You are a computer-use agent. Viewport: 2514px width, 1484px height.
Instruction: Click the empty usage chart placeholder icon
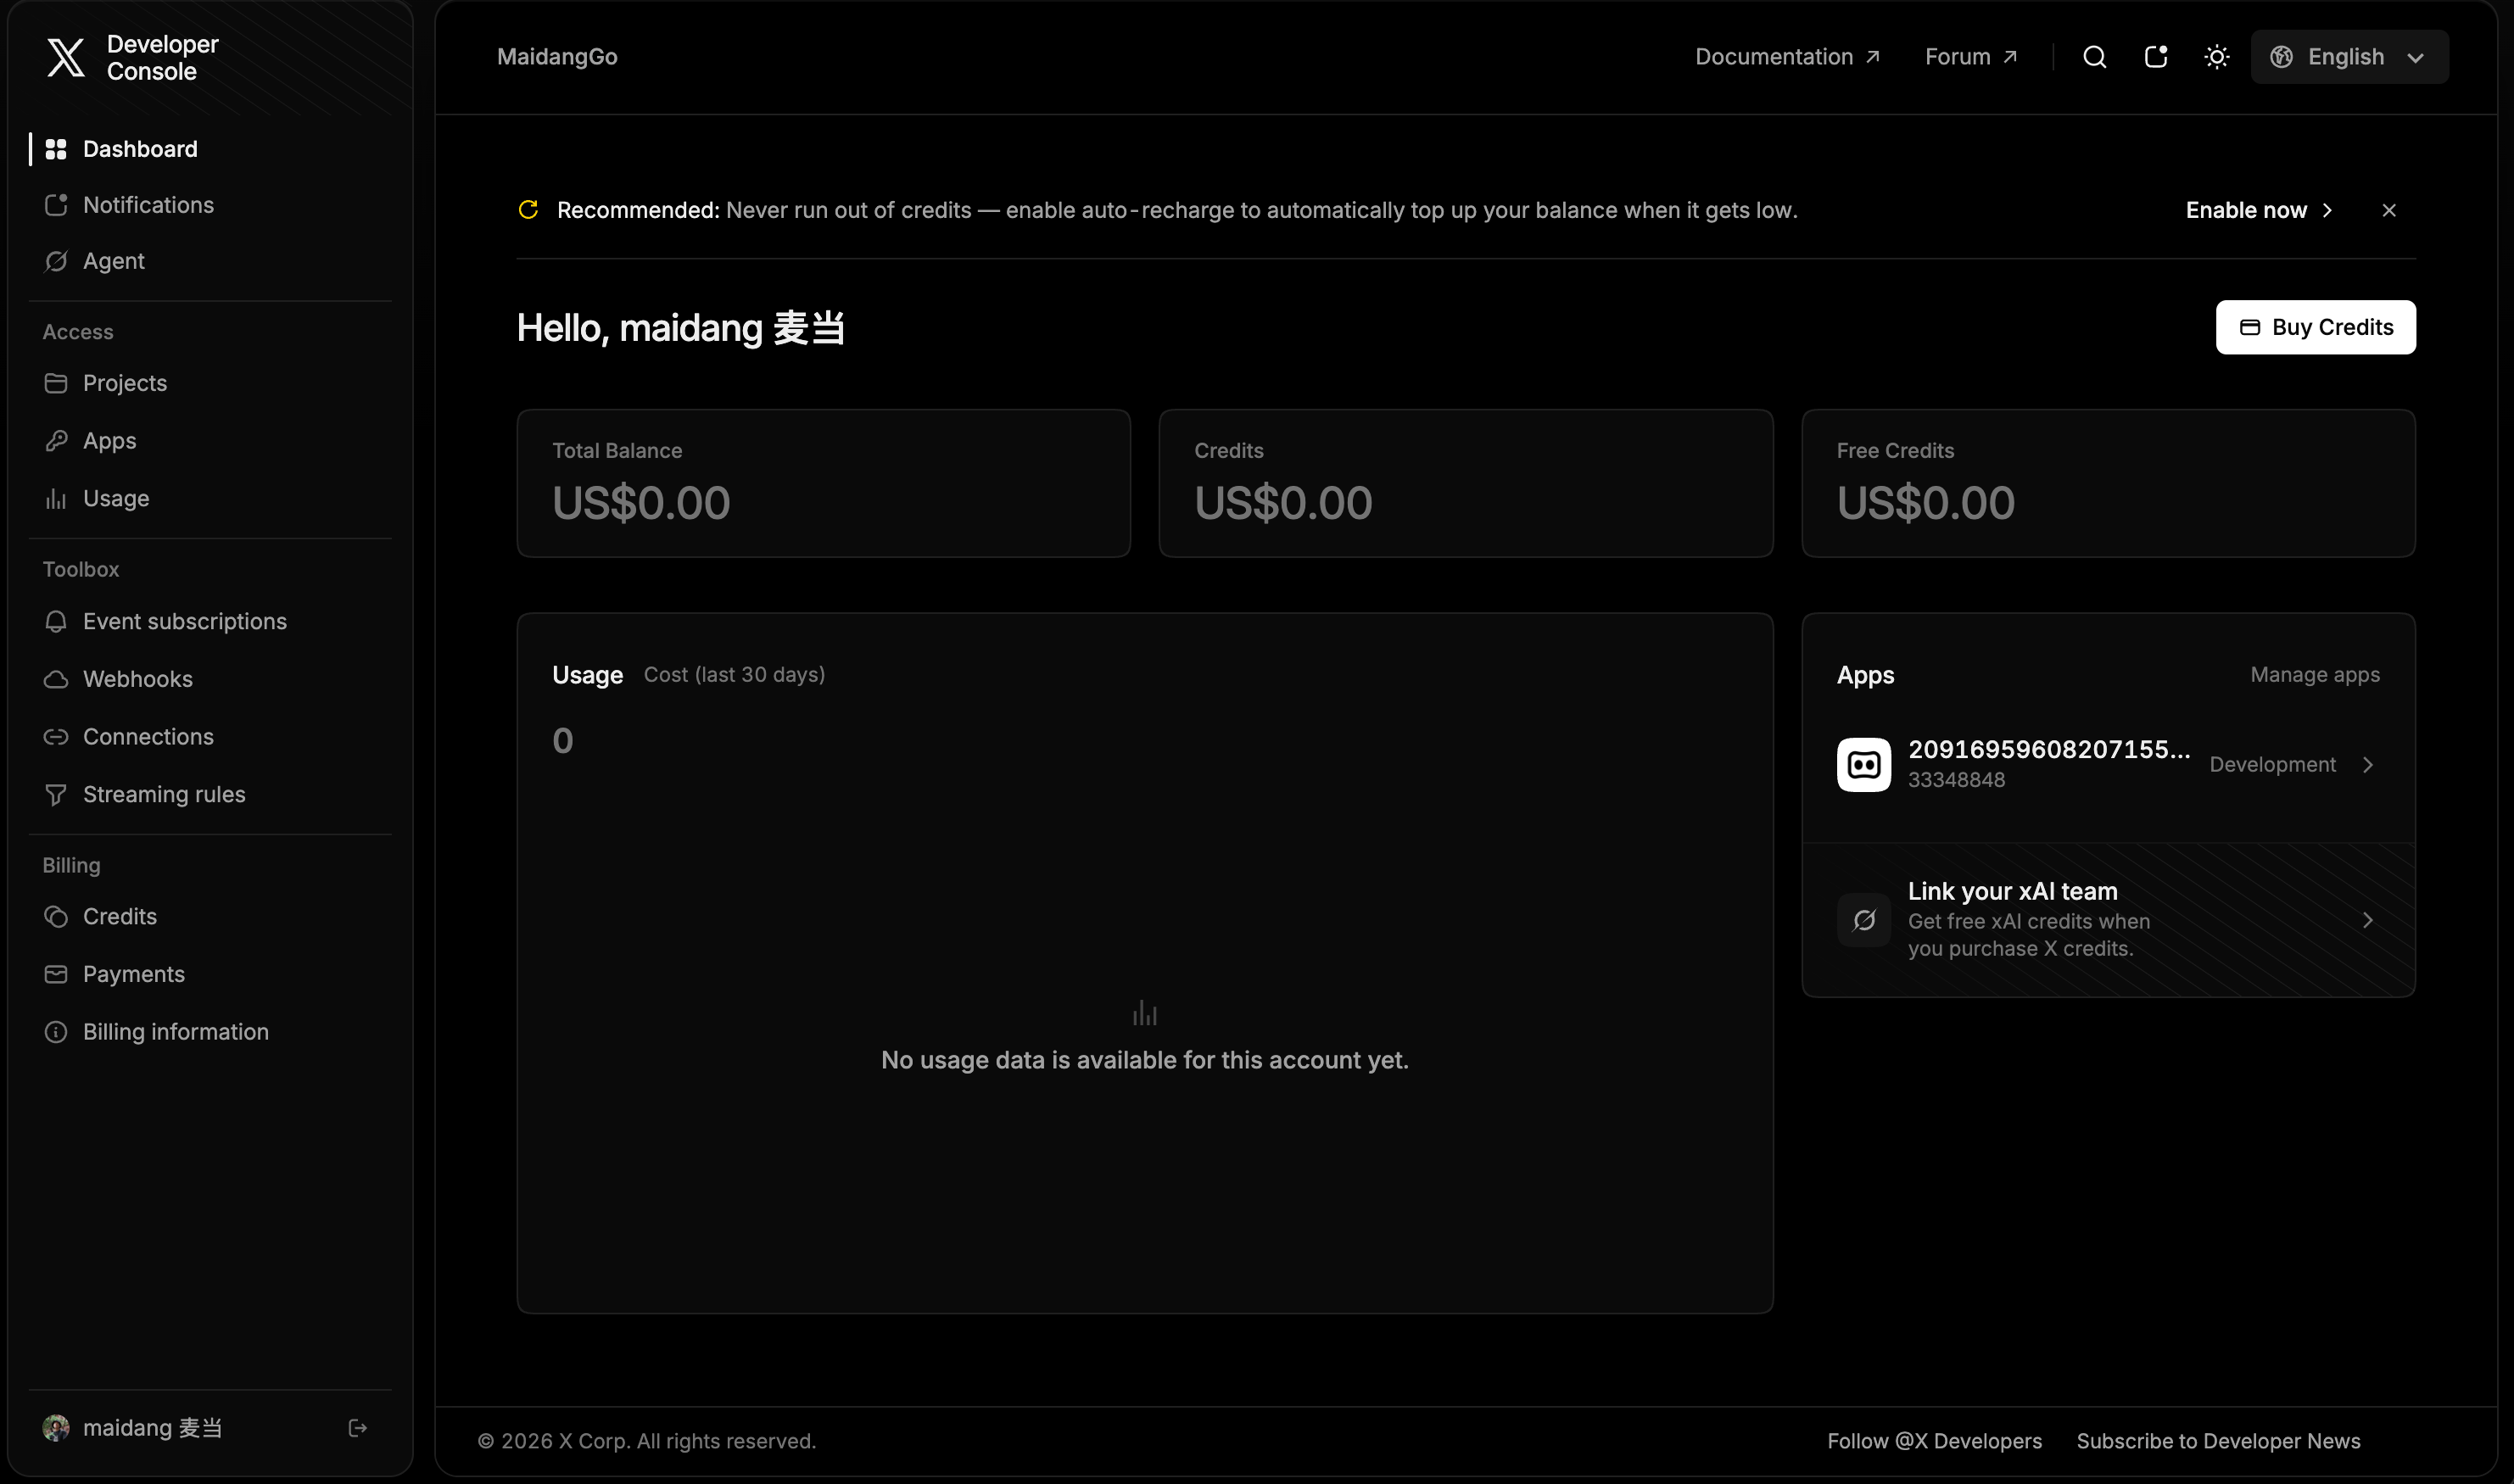pos(1145,1013)
